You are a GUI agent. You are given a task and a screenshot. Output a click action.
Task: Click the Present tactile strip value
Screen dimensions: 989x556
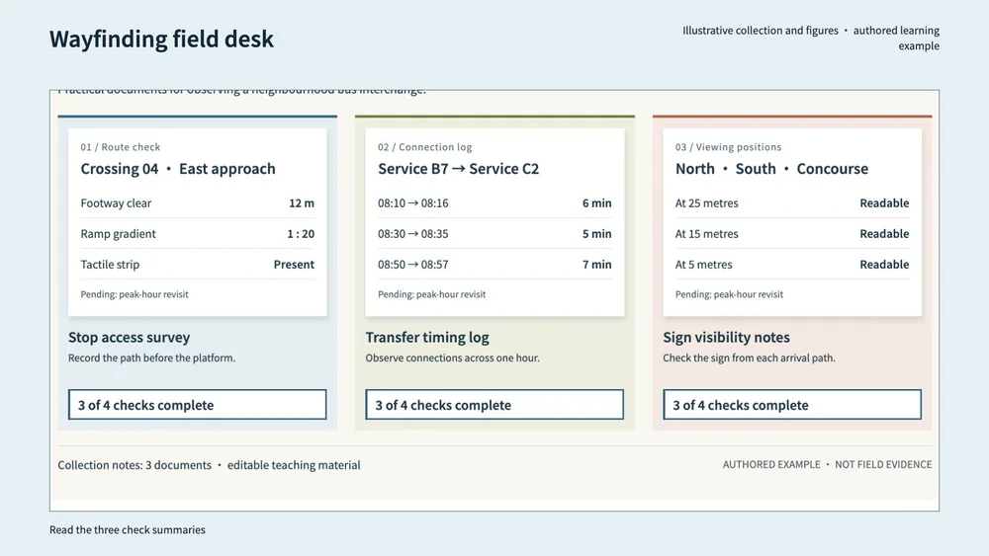[x=294, y=265]
